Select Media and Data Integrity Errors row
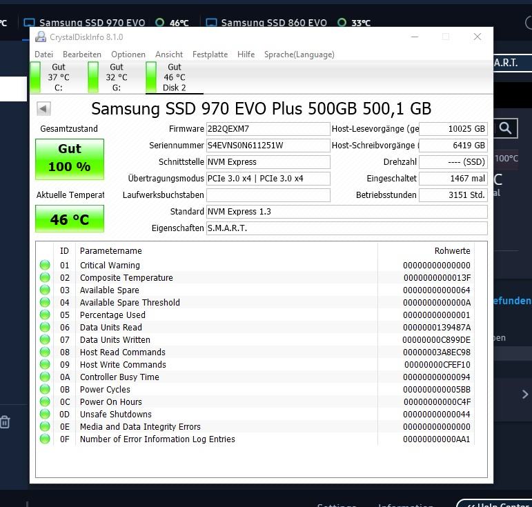Image resolution: width=532 pixels, height=507 pixels. (x=255, y=426)
